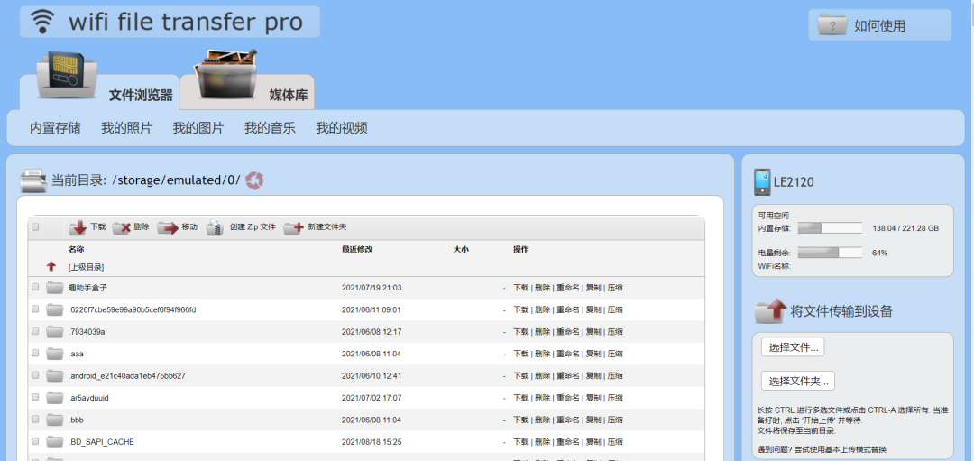Click the 选择文件... button
The width and height of the screenshot is (974, 461).
pyautogui.click(x=793, y=347)
